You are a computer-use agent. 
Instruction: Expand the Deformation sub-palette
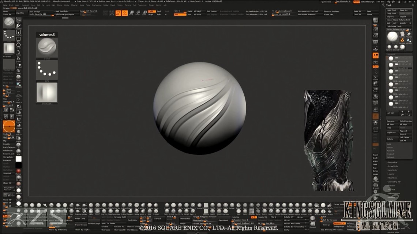(394, 193)
